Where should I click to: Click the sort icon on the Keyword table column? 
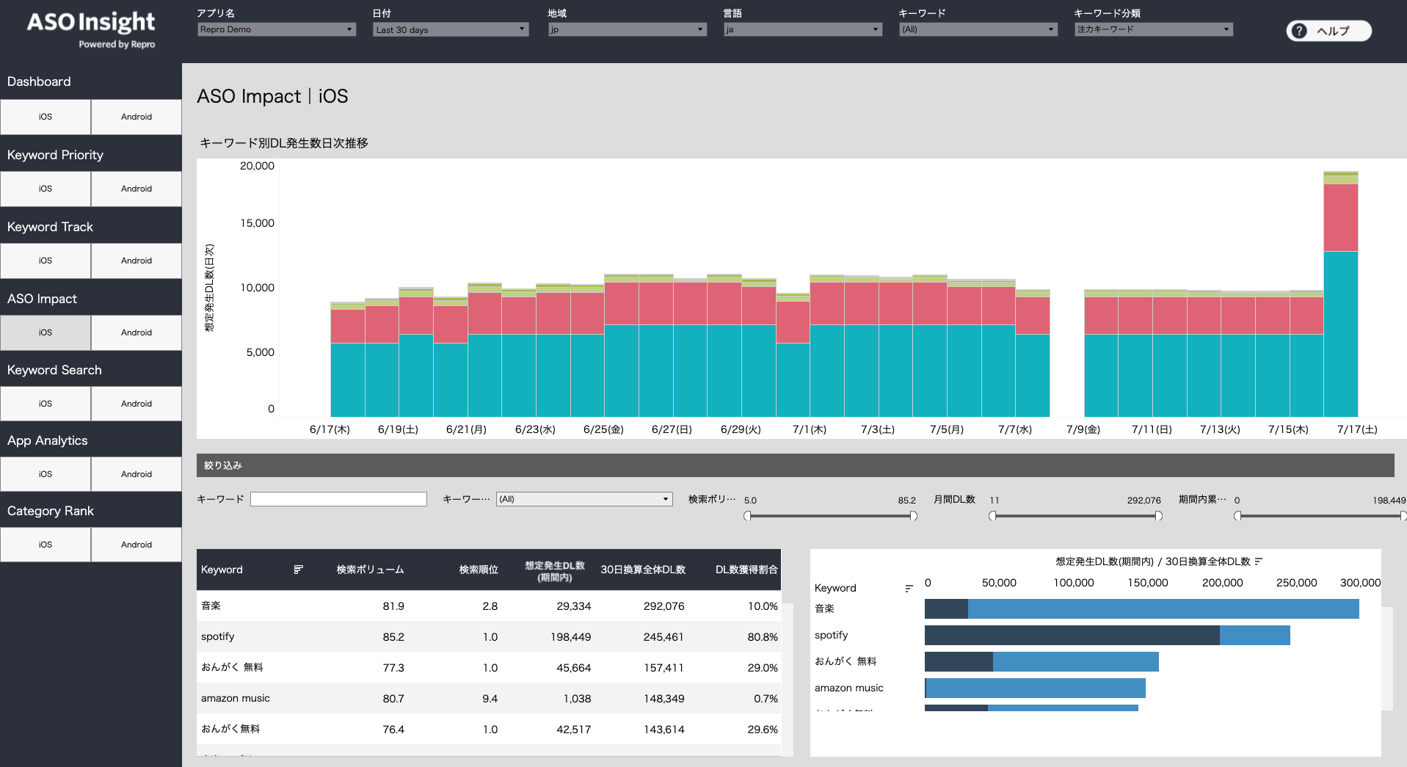point(298,569)
